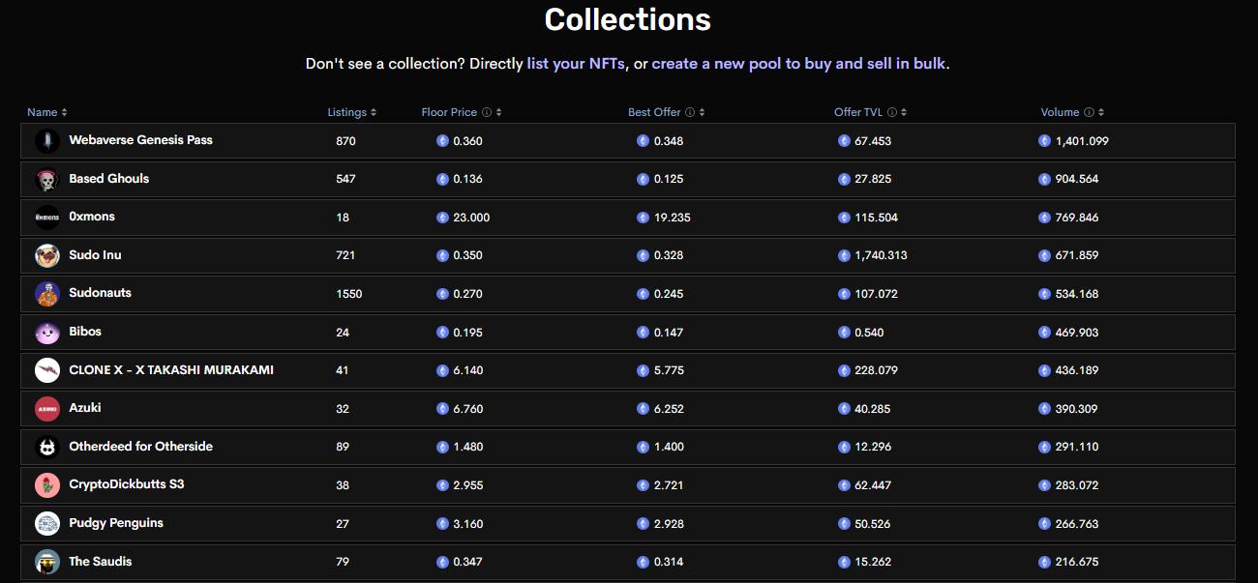The height and width of the screenshot is (583, 1258).
Task: Sort by Volume using its sort arrows
Action: tap(1101, 112)
